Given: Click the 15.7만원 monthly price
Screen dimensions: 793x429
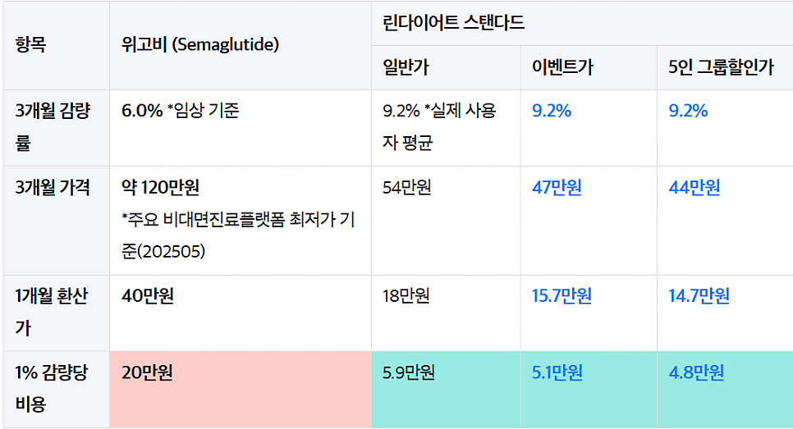Looking at the screenshot, I should 562,295.
